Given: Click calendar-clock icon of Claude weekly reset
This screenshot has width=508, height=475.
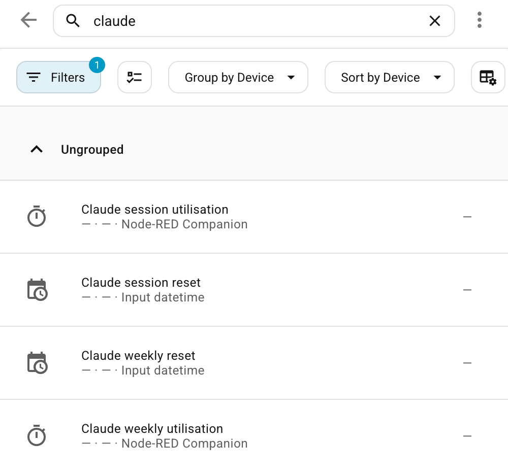Looking at the screenshot, I should [37, 363].
